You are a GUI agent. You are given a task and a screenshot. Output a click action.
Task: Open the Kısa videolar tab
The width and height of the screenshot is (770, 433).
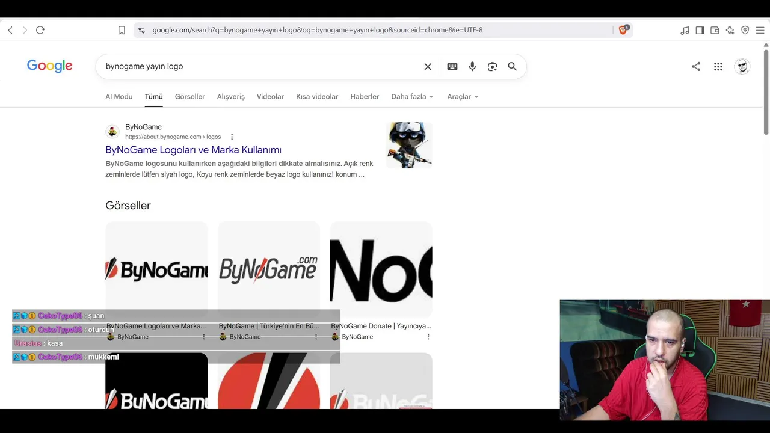pyautogui.click(x=317, y=97)
